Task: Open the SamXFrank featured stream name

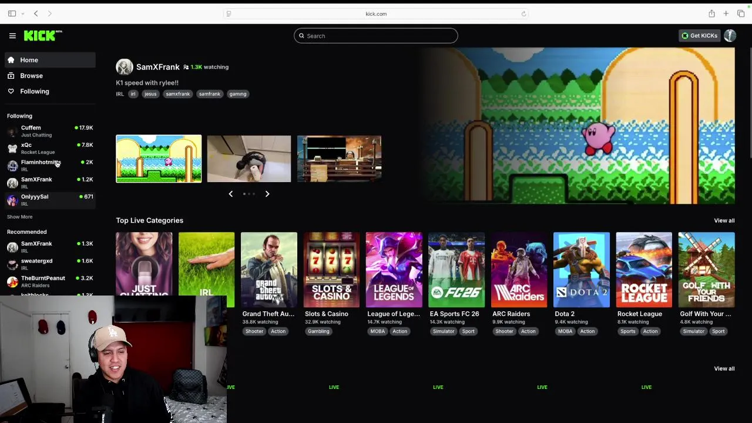Action: point(158,67)
